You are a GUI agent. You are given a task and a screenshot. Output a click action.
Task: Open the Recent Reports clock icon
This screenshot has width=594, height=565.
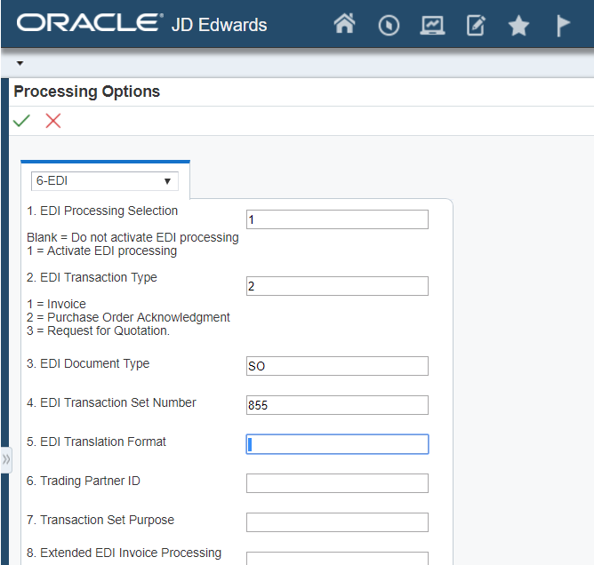click(x=389, y=26)
